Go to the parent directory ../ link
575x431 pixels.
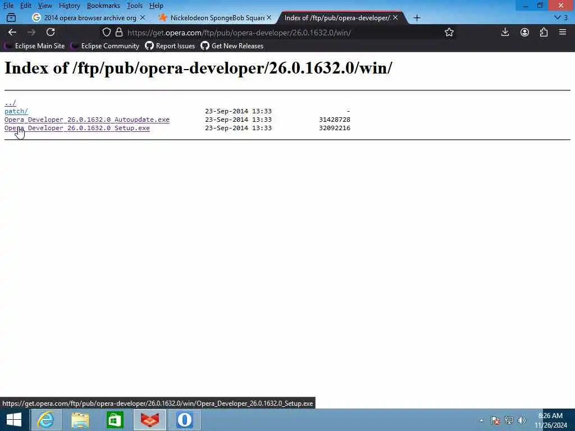click(10, 103)
